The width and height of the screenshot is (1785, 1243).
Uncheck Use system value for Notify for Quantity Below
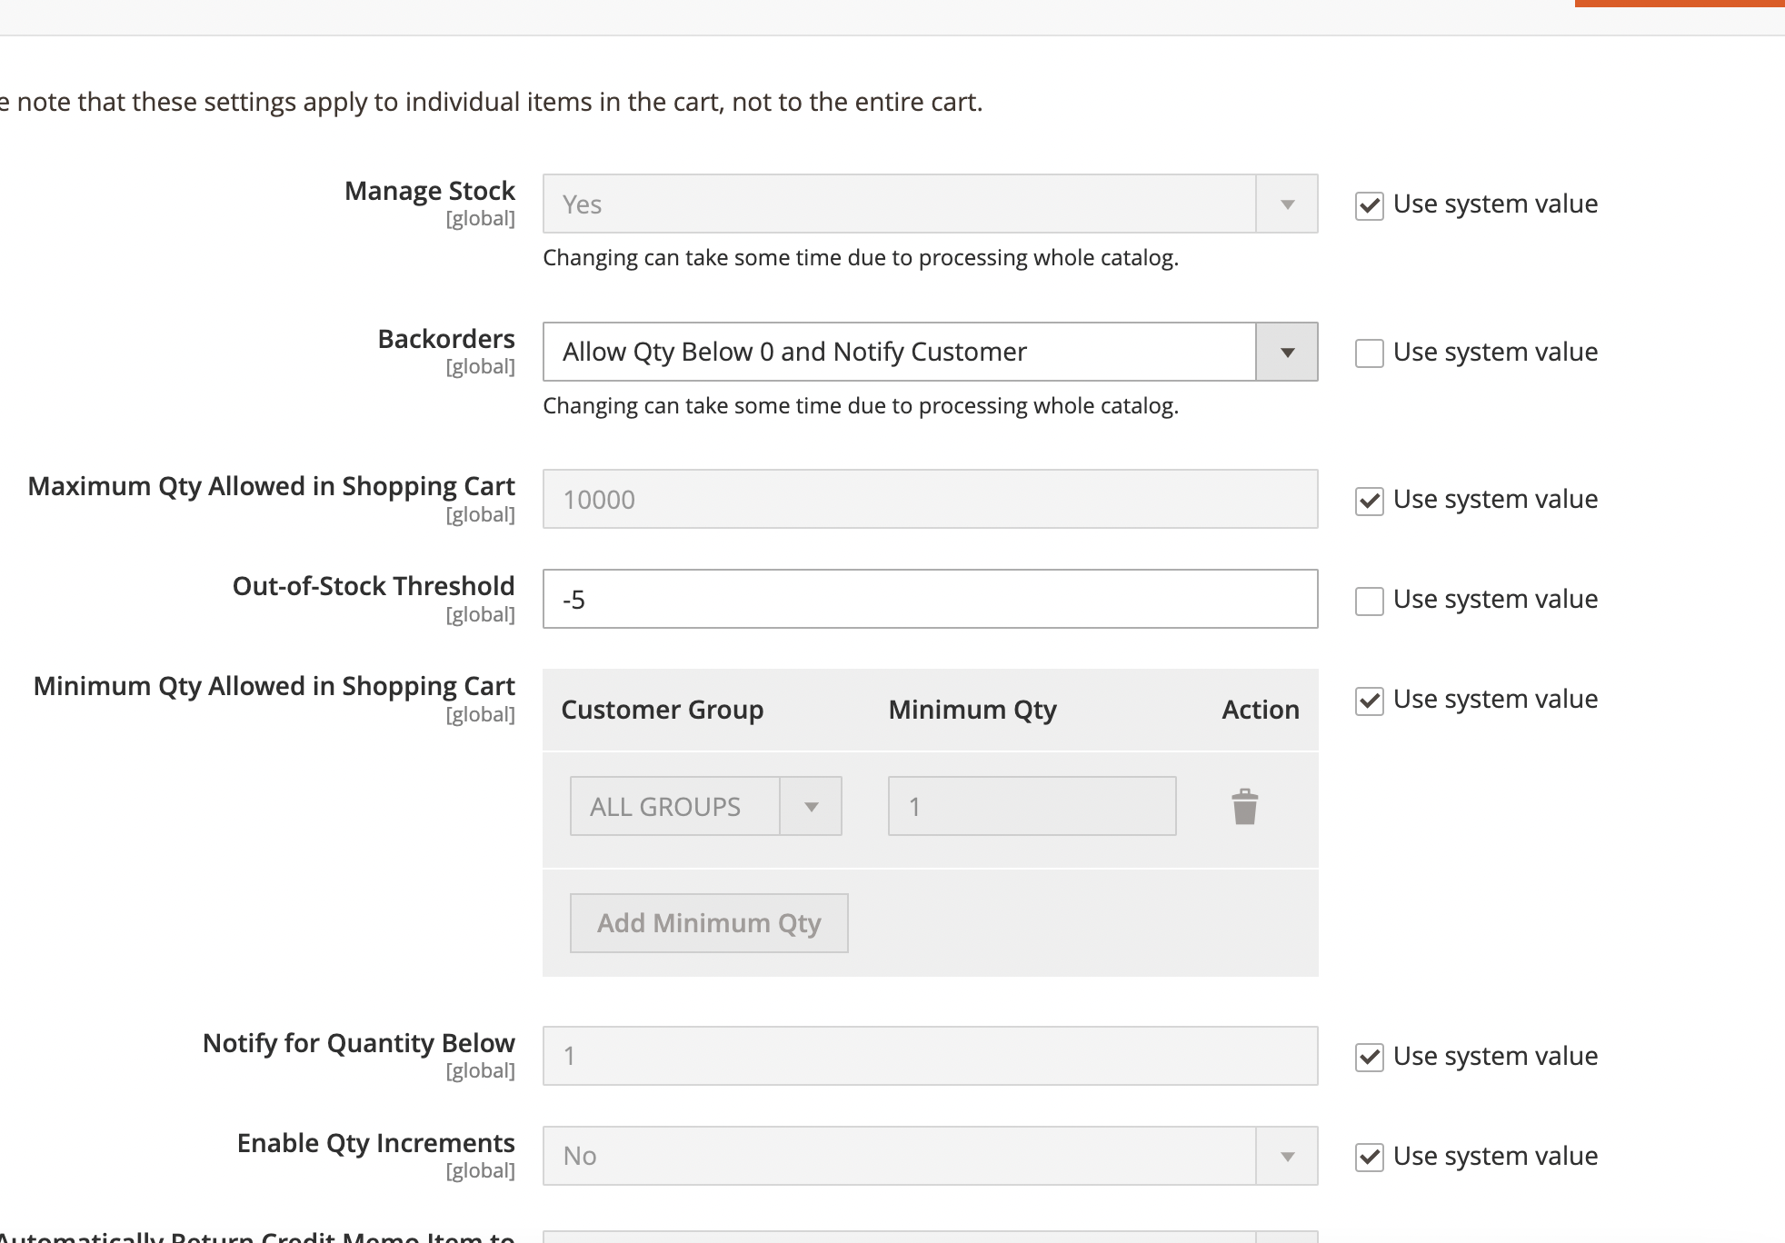[1370, 1056]
